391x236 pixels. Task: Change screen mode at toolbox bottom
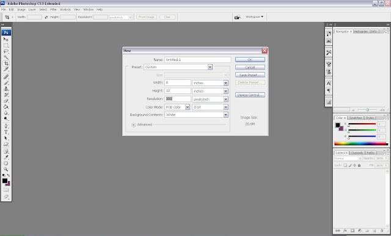[x=6, y=197]
